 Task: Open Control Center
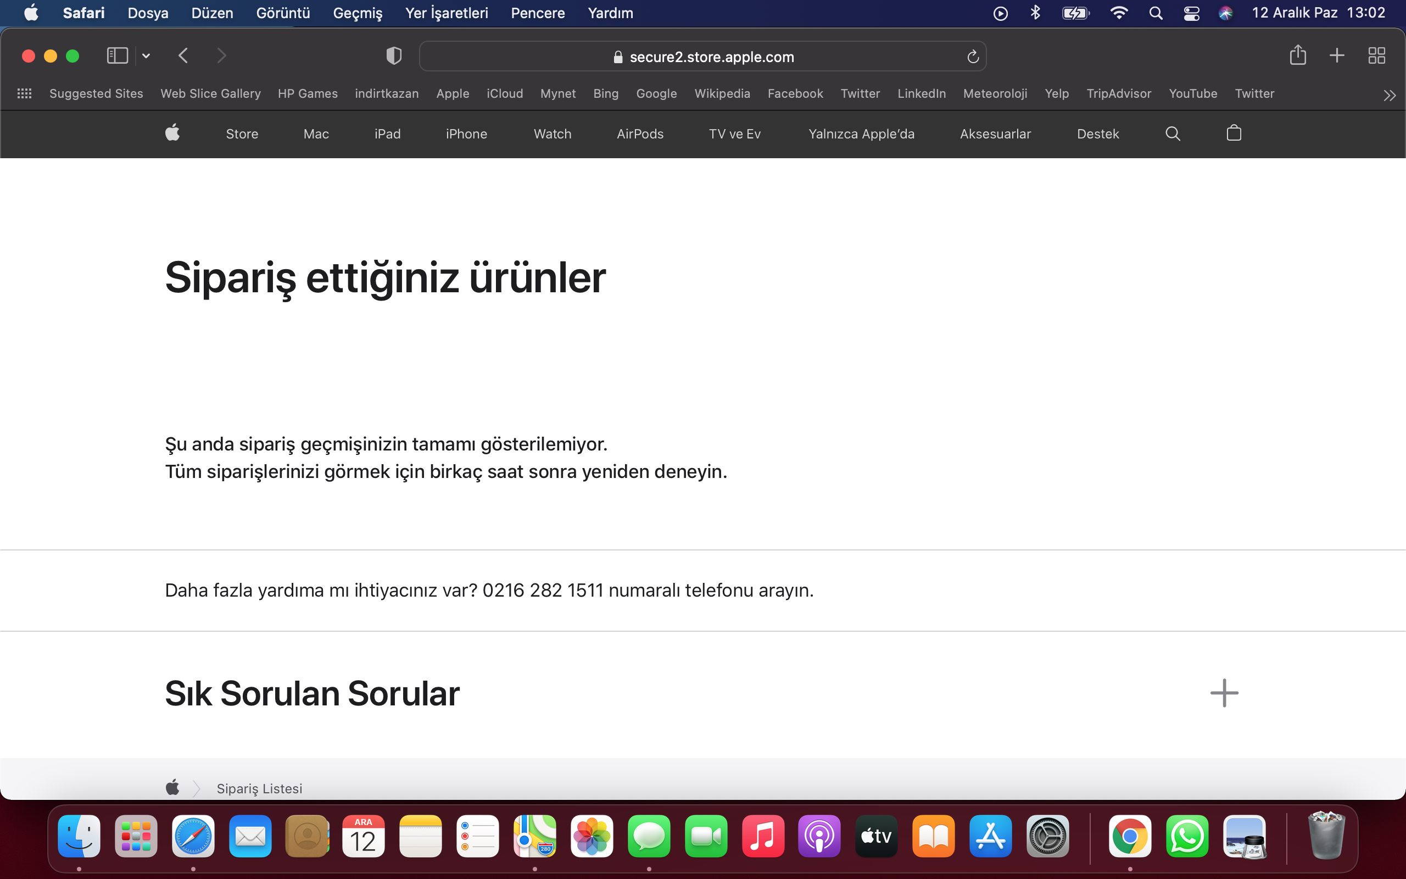[x=1191, y=13]
